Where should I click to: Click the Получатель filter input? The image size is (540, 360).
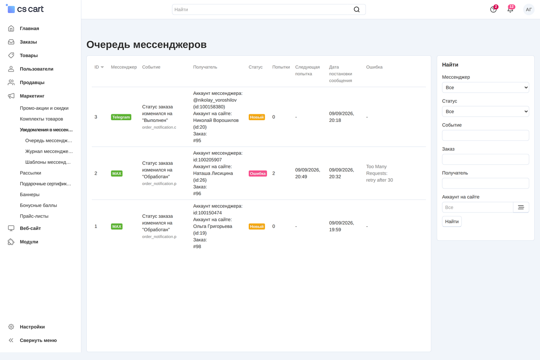click(x=486, y=183)
